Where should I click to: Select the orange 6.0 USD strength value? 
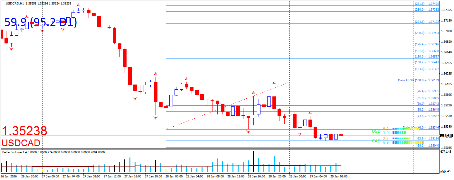pyautogui.click(x=385, y=129)
